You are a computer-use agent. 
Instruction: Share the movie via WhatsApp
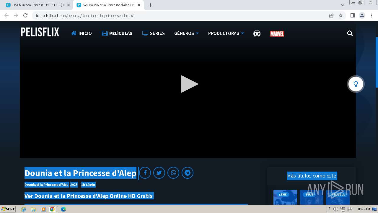173,173
